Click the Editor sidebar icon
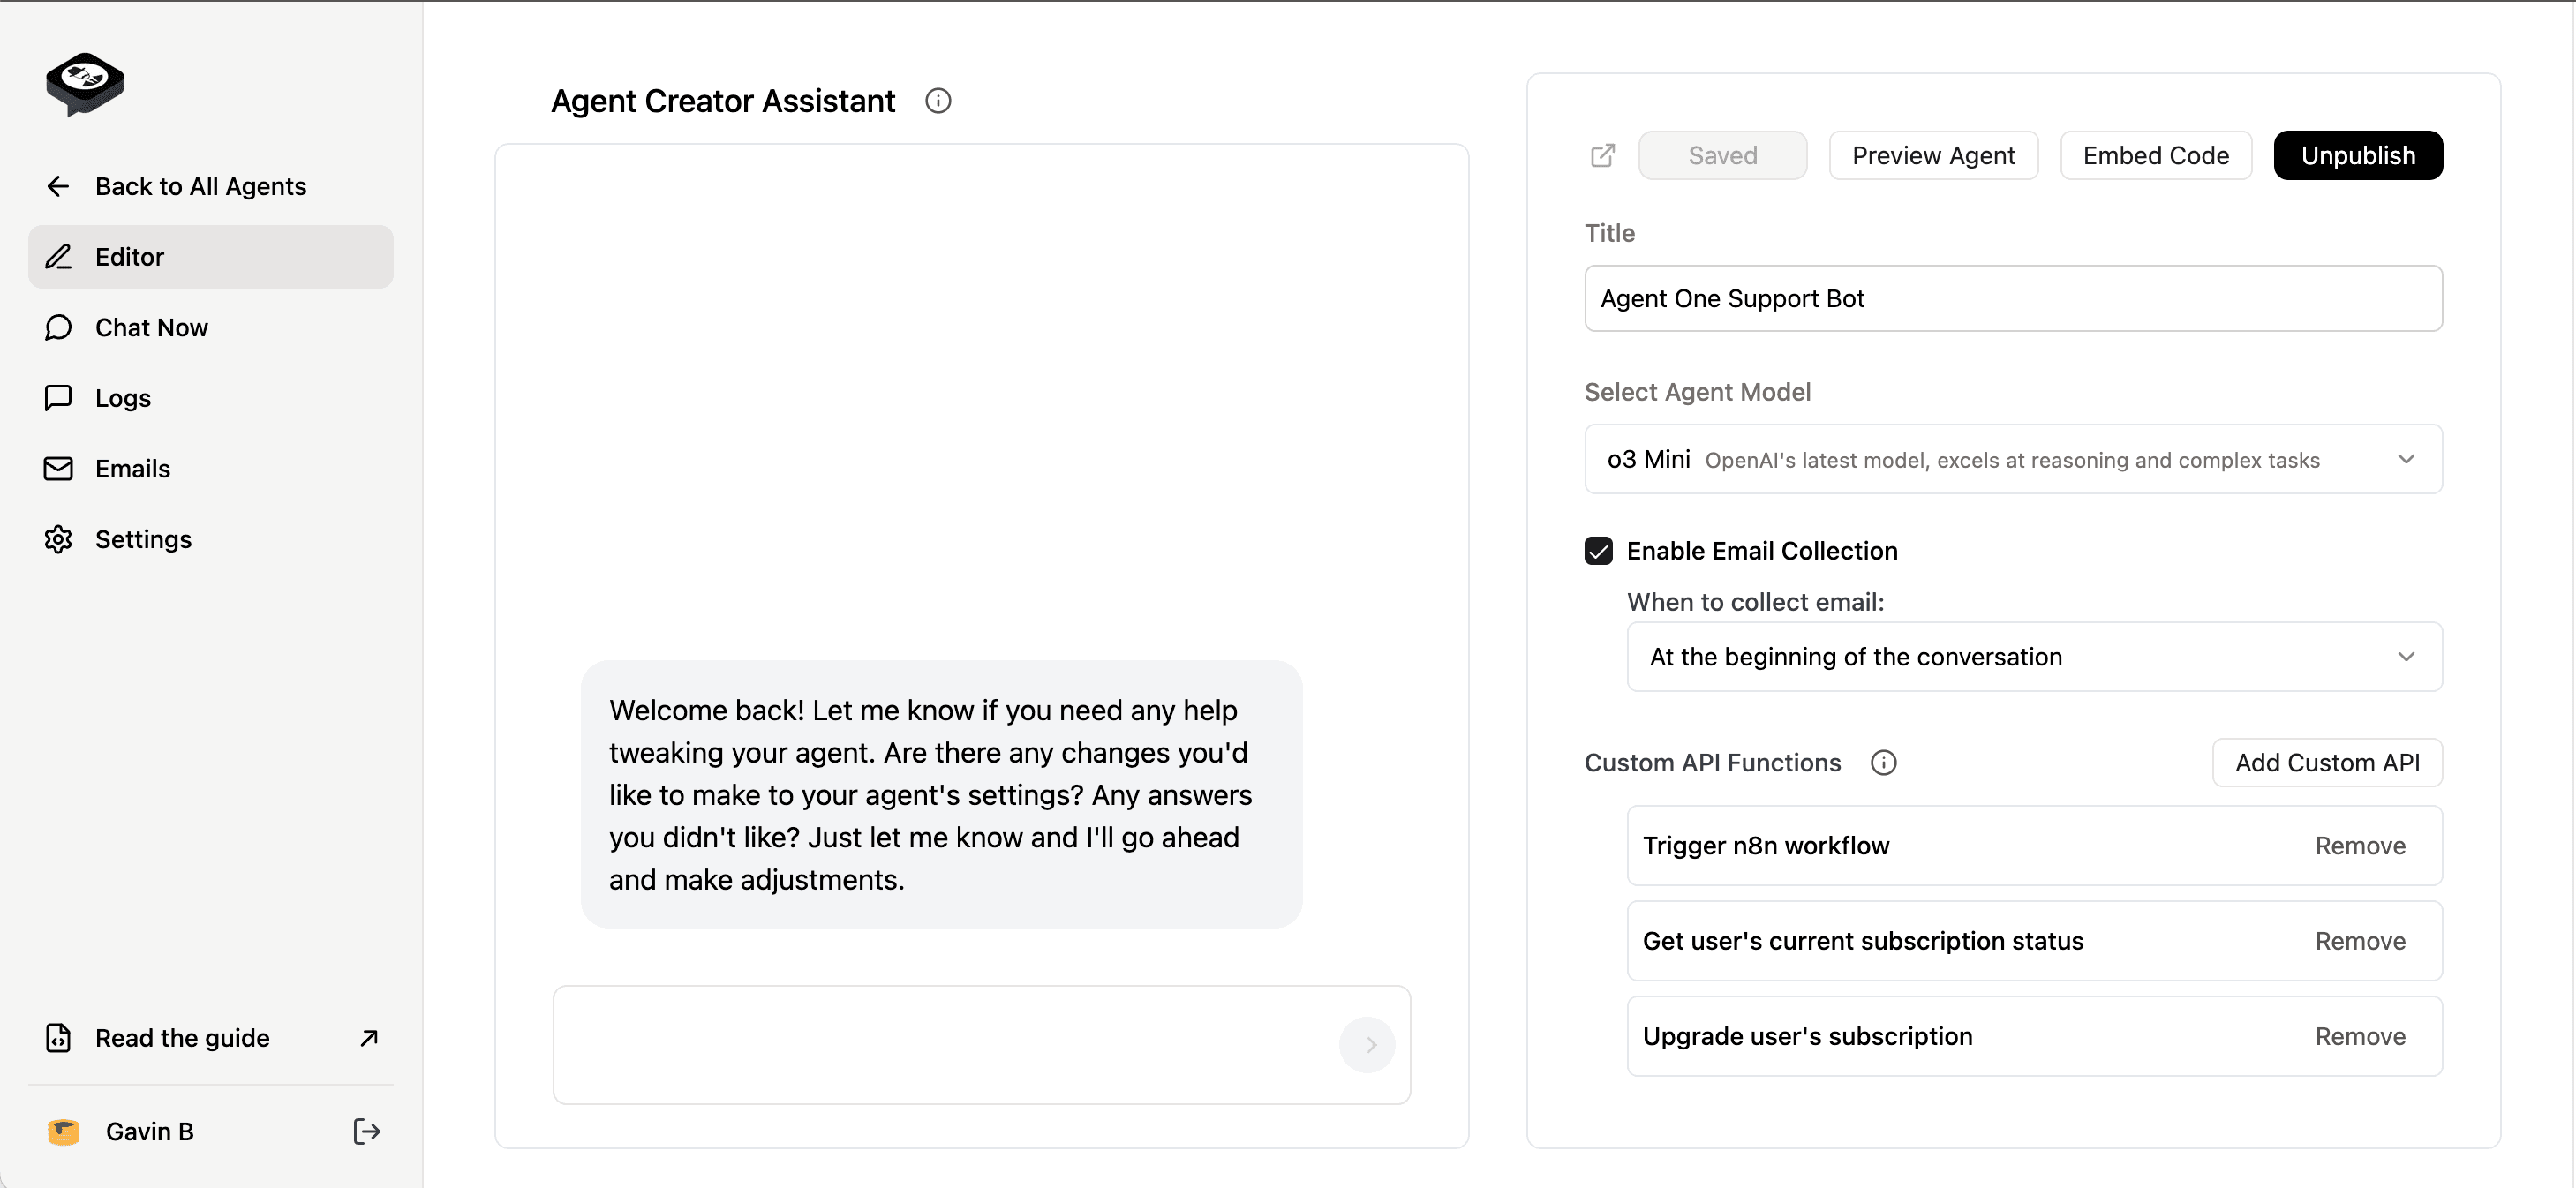This screenshot has height=1188, width=2576. click(57, 255)
